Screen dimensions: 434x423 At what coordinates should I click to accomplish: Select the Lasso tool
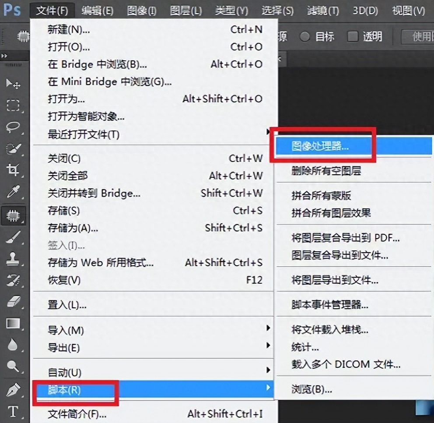13,127
